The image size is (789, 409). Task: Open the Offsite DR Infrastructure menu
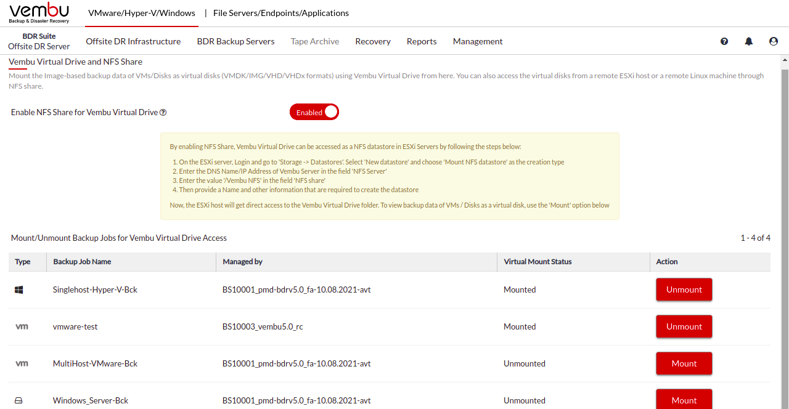133,41
